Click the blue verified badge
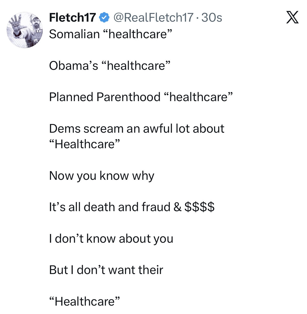Image resolution: width=307 pixels, height=314 pixels. tap(104, 18)
